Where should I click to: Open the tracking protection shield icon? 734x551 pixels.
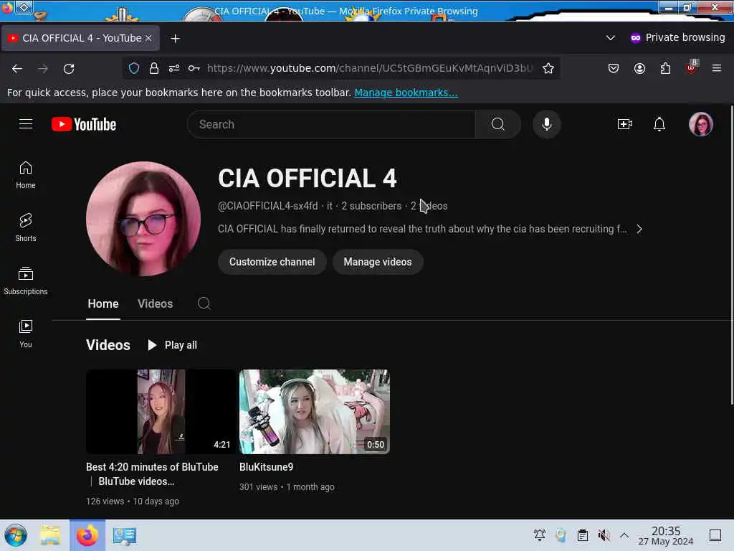tap(134, 68)
